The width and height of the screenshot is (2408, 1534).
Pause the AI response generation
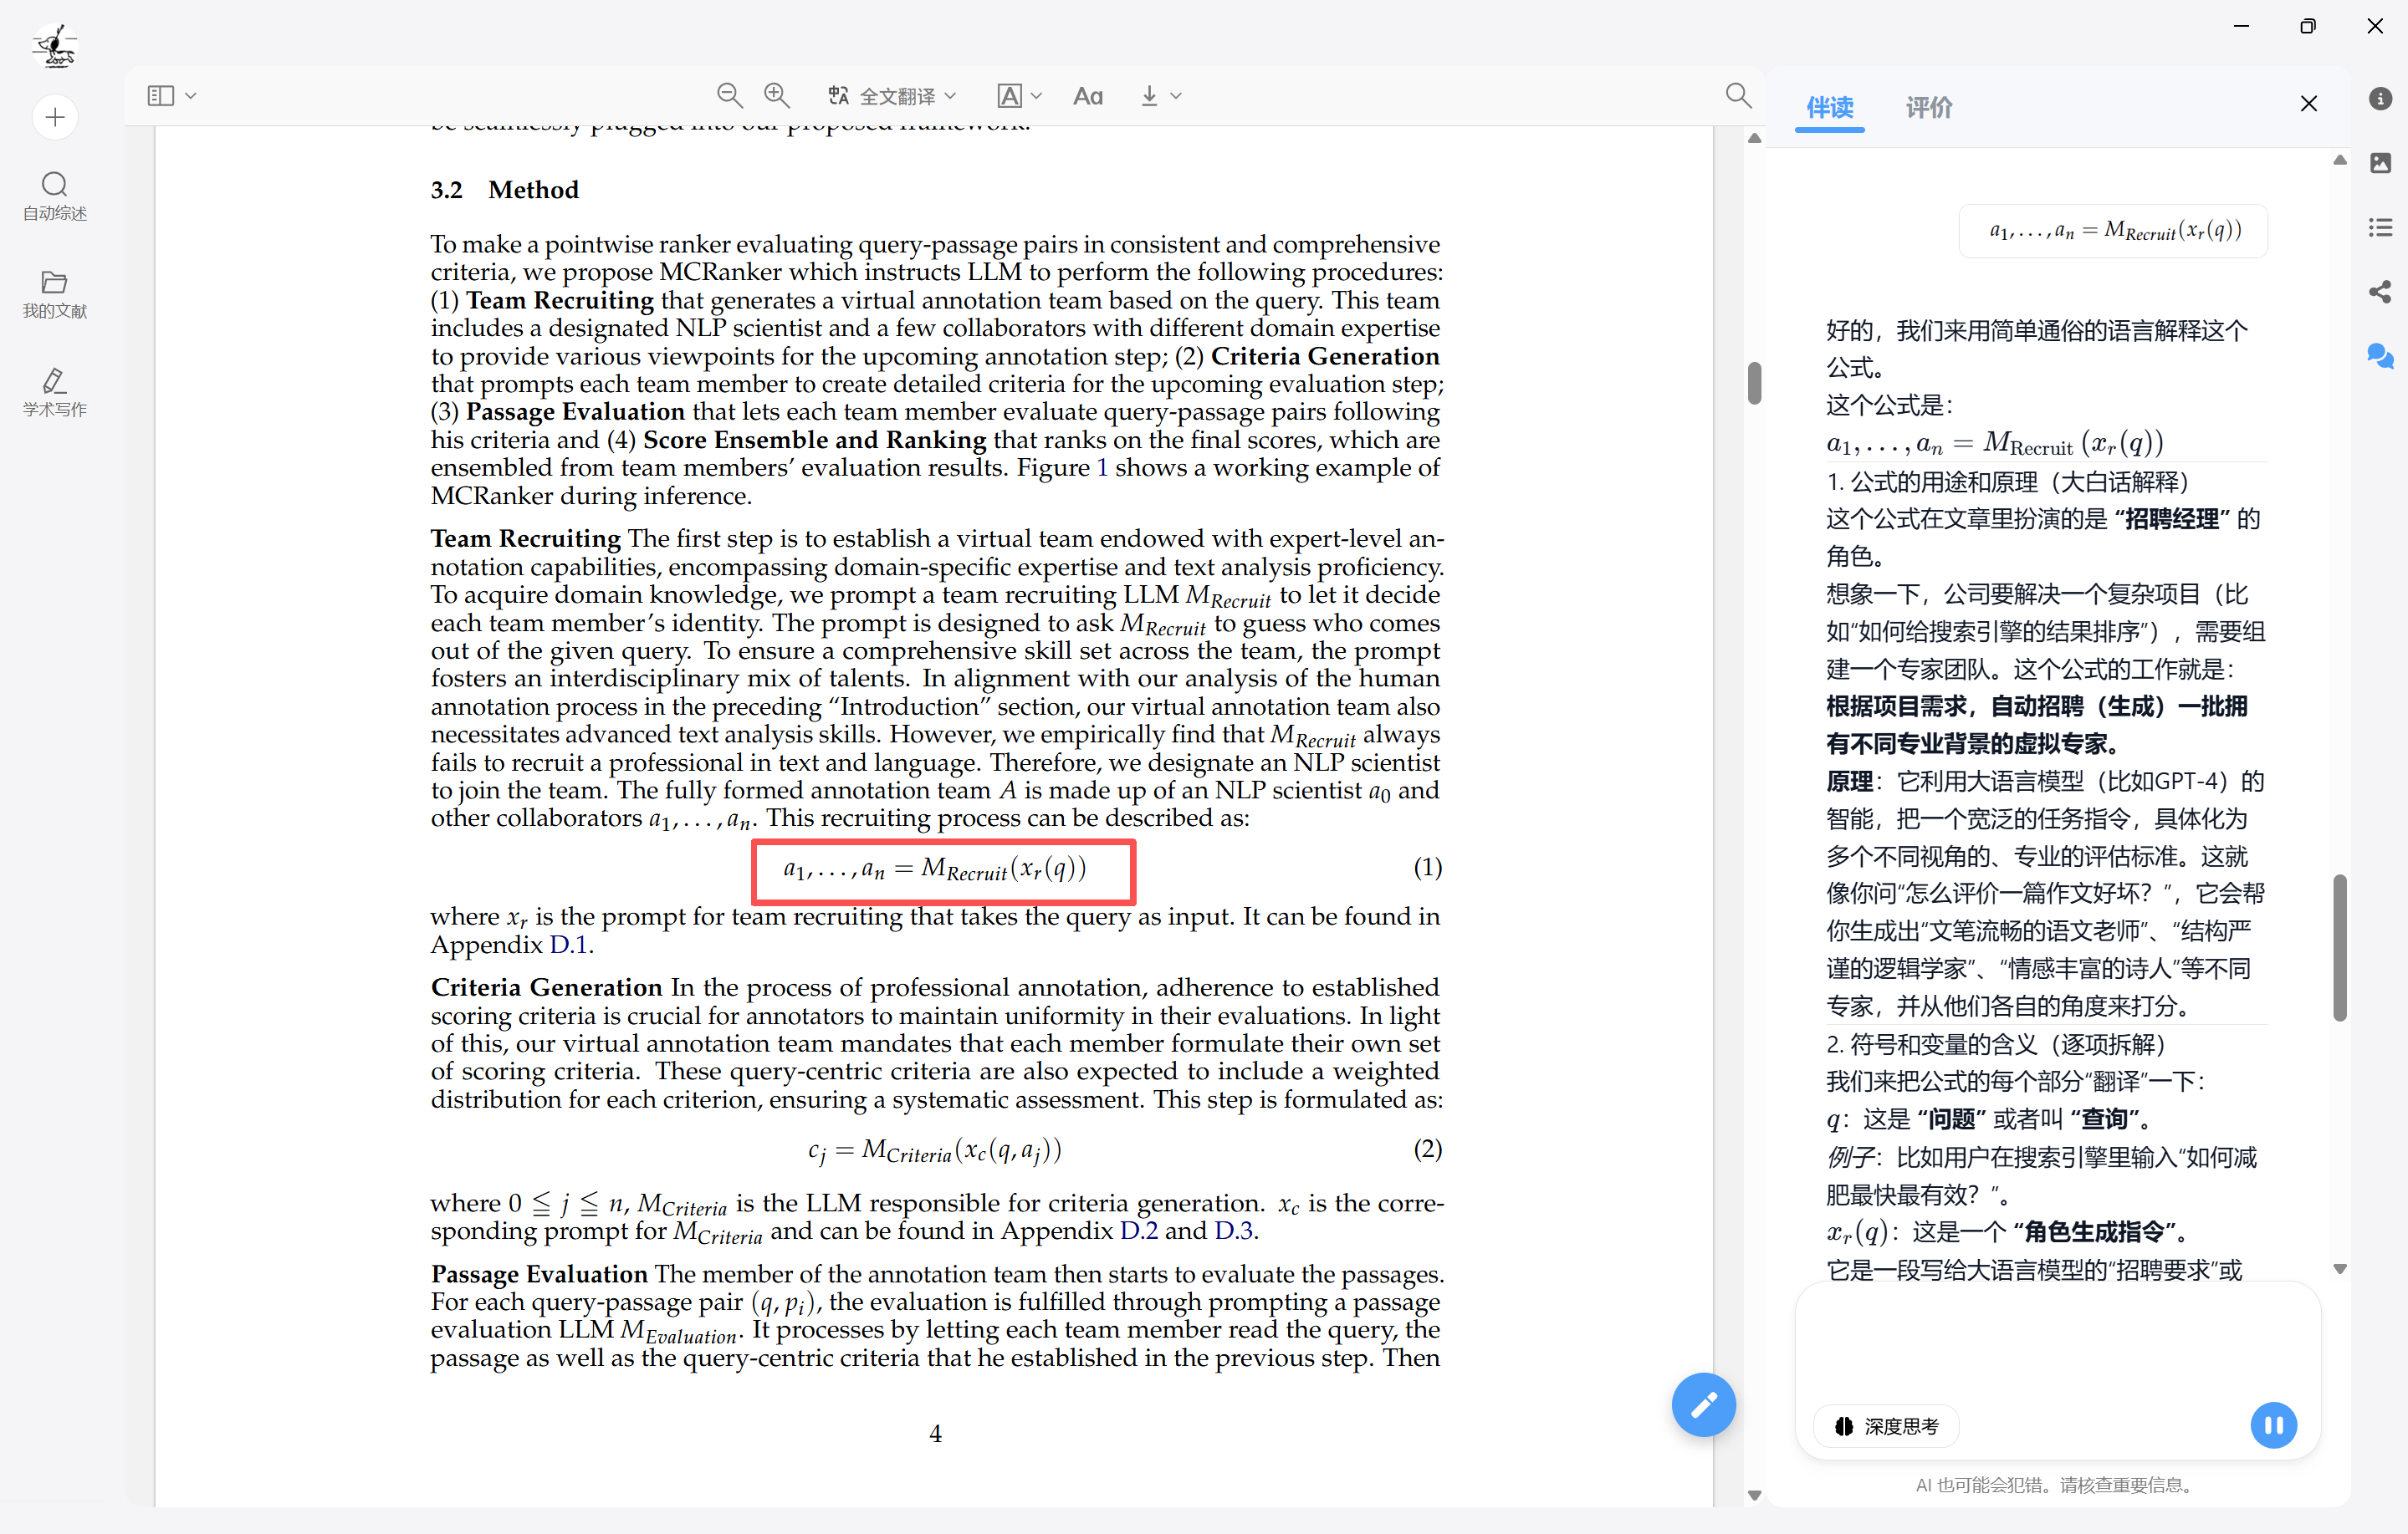point(2273,1425)
